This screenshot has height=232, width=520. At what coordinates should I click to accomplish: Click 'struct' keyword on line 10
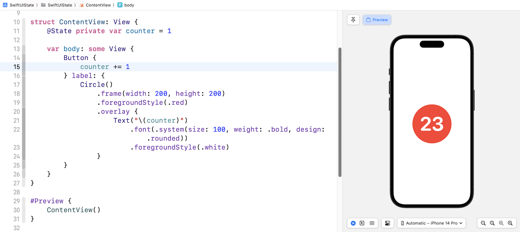[43, 22]
